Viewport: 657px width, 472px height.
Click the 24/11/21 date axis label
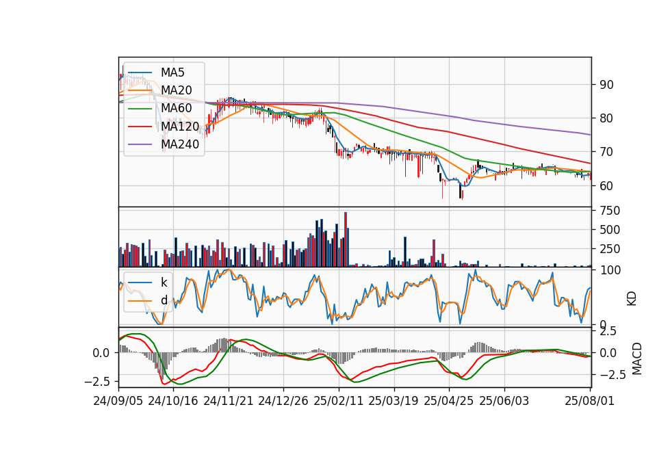[x=229, y=401]
